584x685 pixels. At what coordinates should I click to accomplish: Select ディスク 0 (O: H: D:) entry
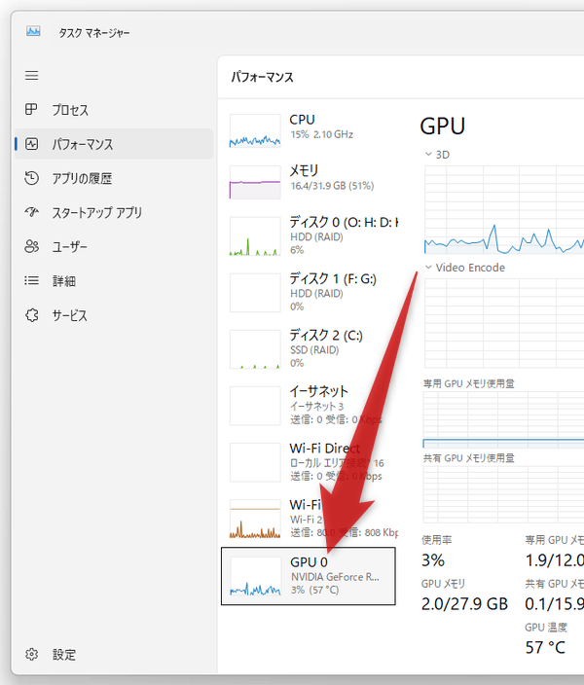[x=309, y=235]
